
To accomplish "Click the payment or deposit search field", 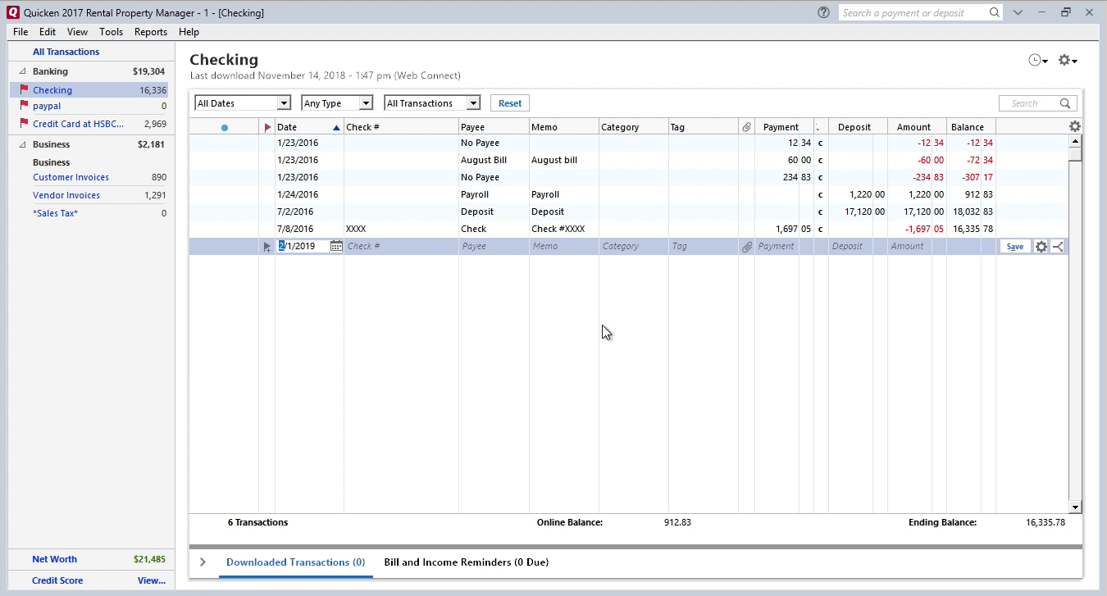I will tap(913, 12).
